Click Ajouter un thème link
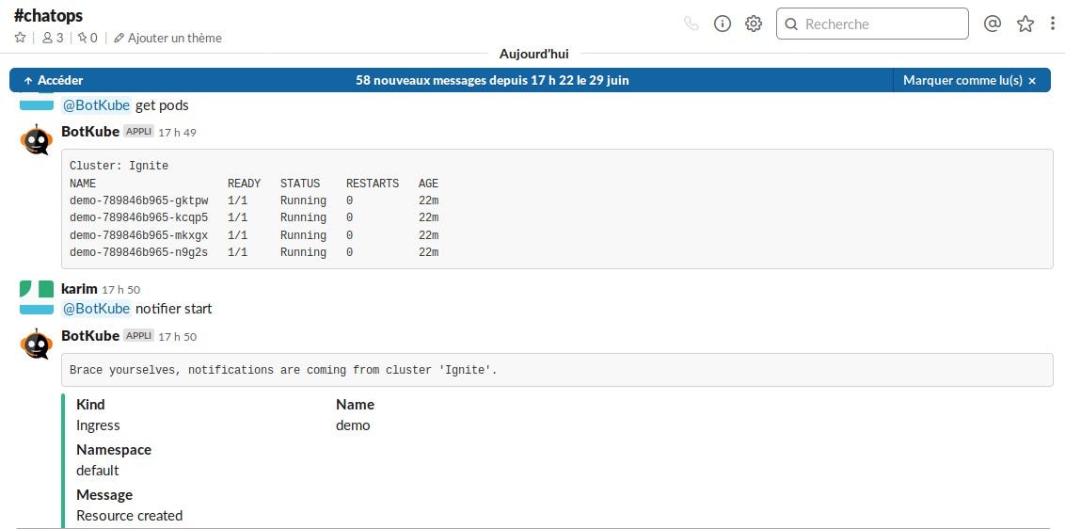This screenshot has width=1065, height=529. tap(167, 38)
